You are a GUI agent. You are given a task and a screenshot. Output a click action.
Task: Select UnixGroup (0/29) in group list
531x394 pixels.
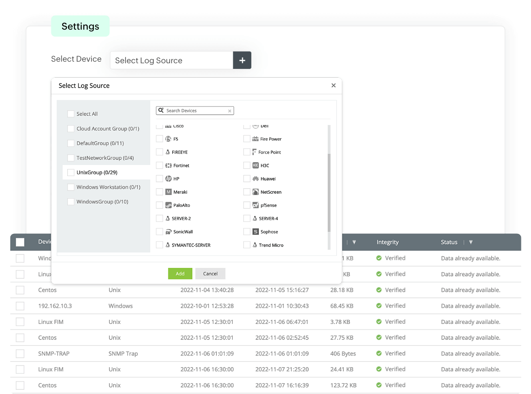tap(97, 173)
